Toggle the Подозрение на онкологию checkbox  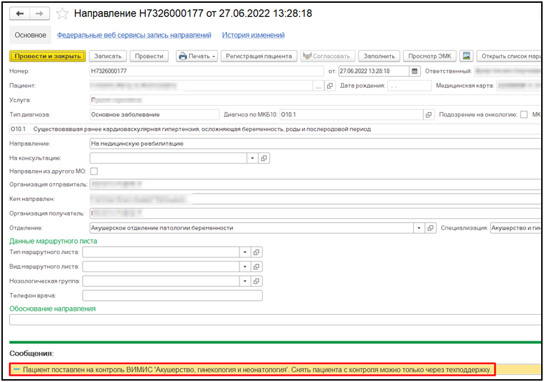(524, 115)
